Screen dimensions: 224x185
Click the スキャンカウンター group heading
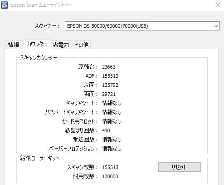point(39,58)
